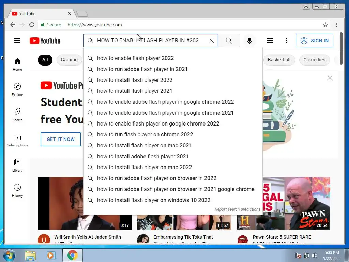Open Shorts in the sidebar
Image resolution: width=349 pixels, height=262 pixels.
17,115
